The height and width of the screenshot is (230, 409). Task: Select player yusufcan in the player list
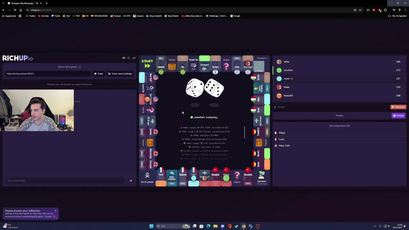(x=339, y=70)
